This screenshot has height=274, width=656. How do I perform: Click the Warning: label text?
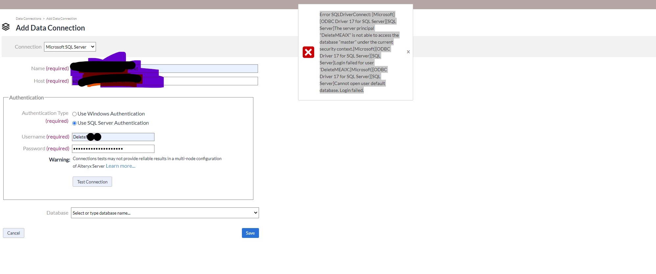pyautogui.click(x=59, y=159)
